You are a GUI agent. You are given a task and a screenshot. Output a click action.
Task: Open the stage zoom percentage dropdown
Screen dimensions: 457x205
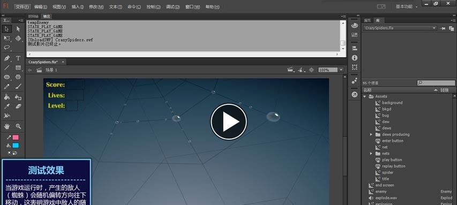[x=341, y=70]
